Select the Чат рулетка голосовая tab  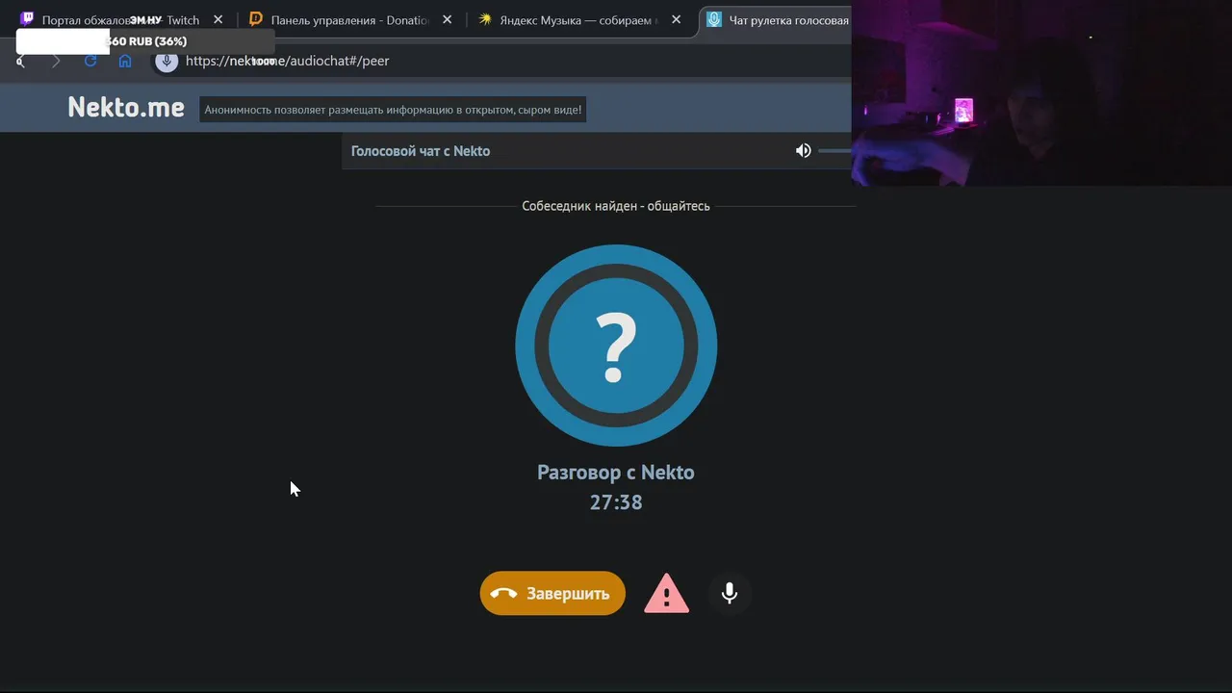[x=778, y=19]
